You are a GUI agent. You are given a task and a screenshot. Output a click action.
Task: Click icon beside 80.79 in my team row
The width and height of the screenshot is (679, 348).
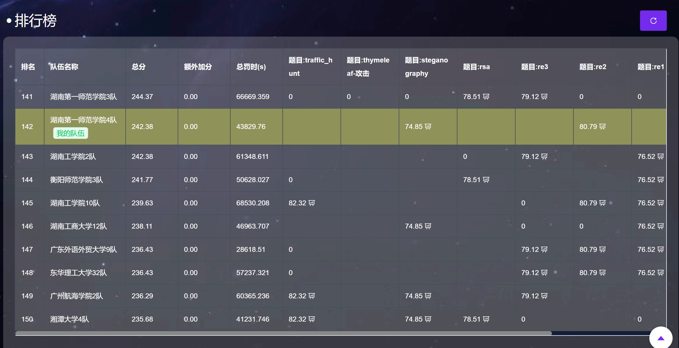603,127
